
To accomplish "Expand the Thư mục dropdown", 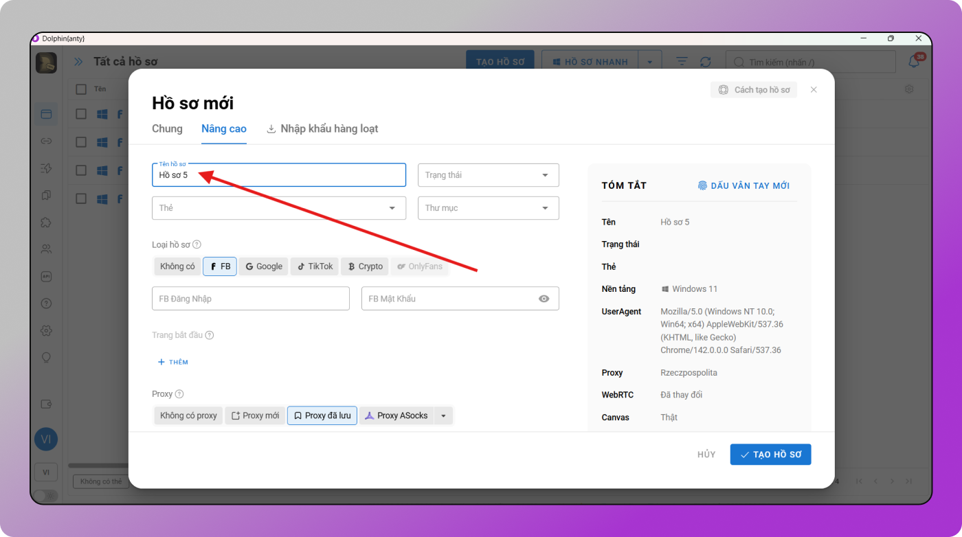I will [x=488, y=208].
